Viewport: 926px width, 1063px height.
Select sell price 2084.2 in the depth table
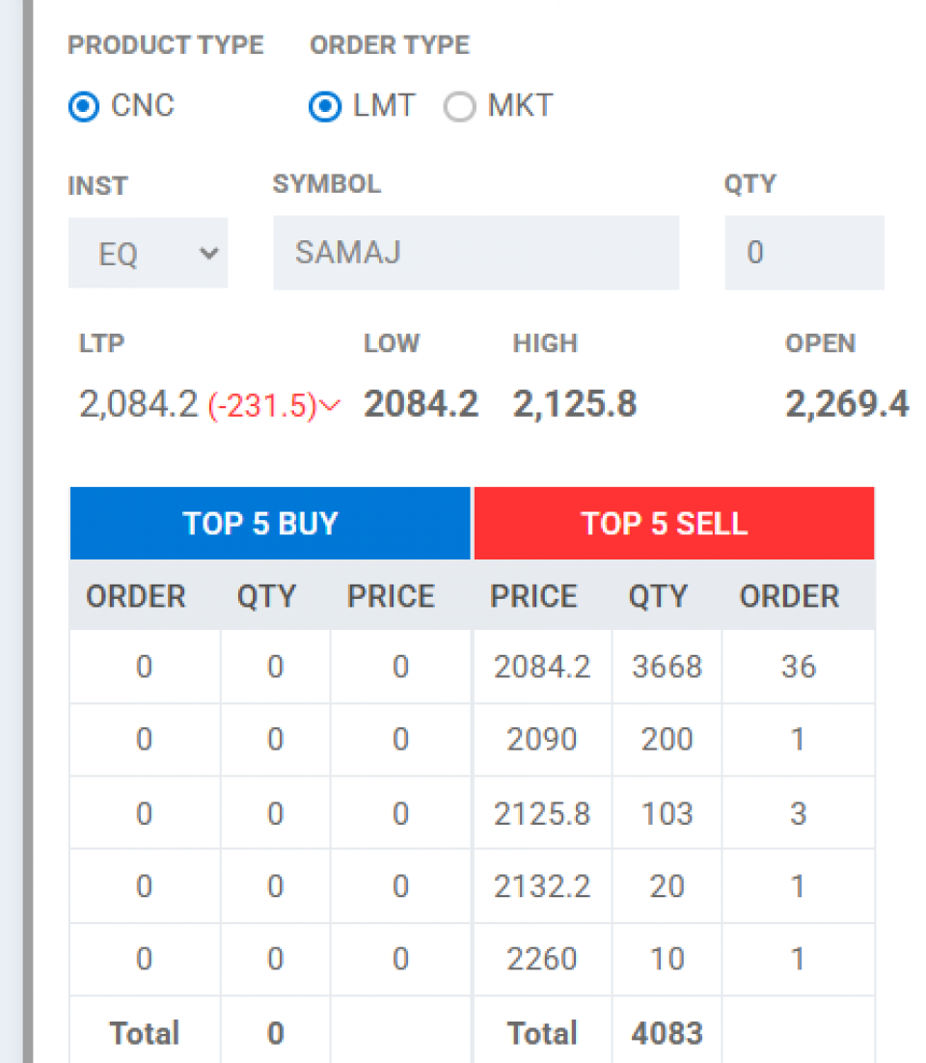click(x=542, y=667)
